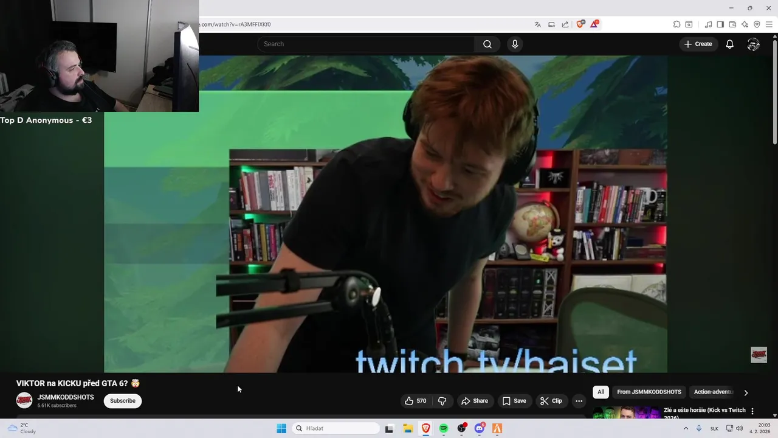Viewport: 778px width, 438px height.
Task: Click the Brave VPN shield icon
Action: pyautogui.click(x=757, y=24)
